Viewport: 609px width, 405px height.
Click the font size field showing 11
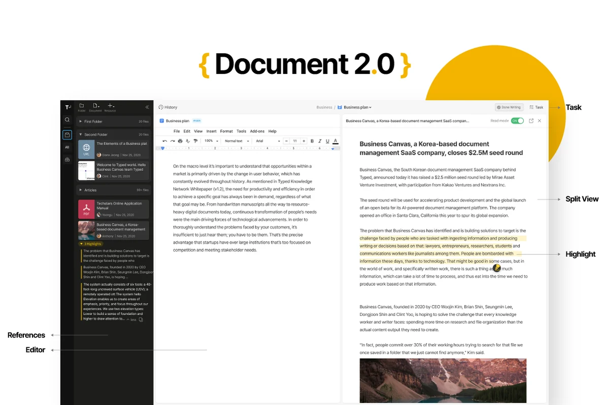point(295,141)
